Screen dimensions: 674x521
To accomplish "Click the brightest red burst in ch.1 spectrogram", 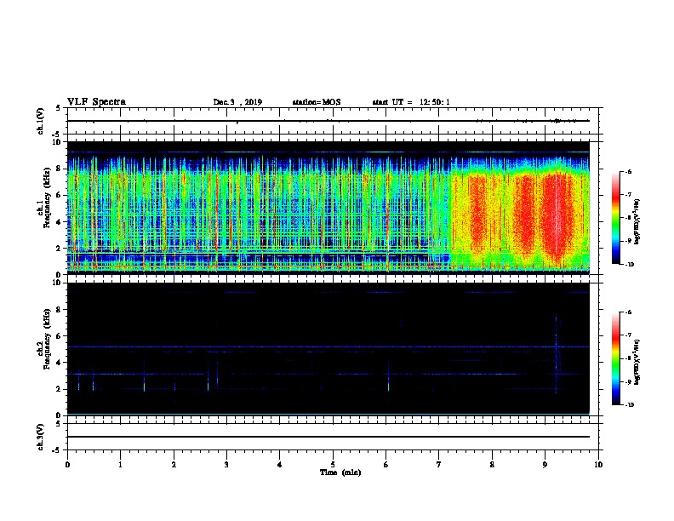I will coord(557,220).
